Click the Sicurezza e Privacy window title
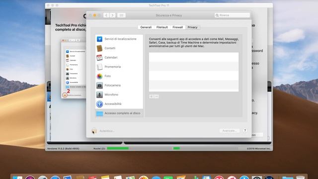The width and height of the screenshot is (318, 179). coord(169,15)
